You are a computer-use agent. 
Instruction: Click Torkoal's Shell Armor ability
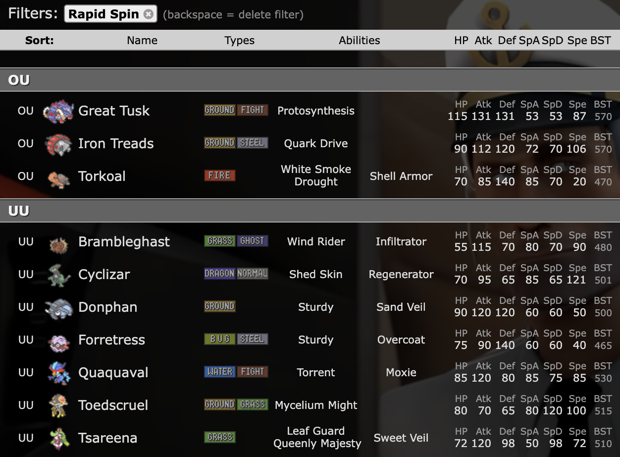point(401,176)
